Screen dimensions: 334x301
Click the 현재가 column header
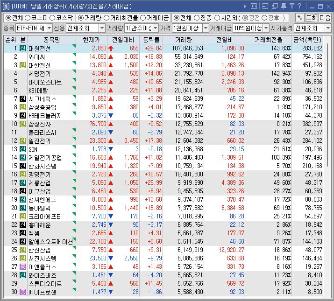pyautogui.click(x=92, y=40)
